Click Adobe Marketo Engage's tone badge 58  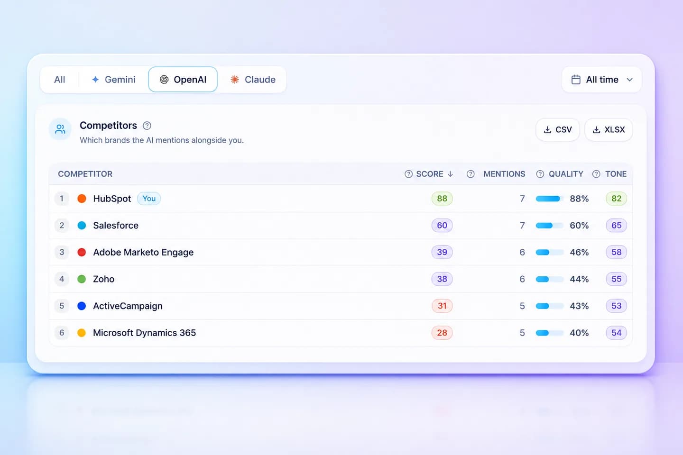(x=616, y=252)
